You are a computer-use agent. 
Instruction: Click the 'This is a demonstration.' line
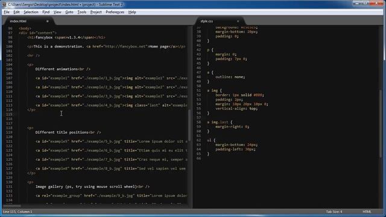tap(106, 46)
